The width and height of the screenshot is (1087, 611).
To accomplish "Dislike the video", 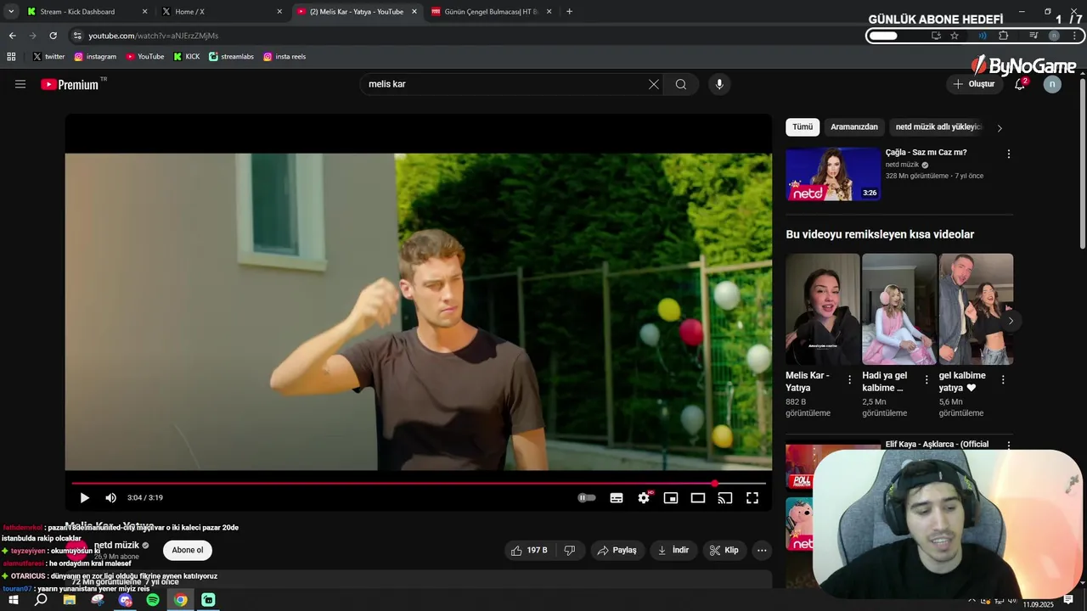I will click(x=570, y=550).
